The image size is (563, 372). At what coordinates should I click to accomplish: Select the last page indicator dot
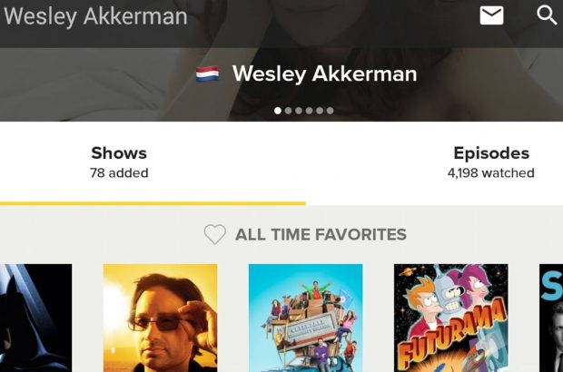coord(330,111)
